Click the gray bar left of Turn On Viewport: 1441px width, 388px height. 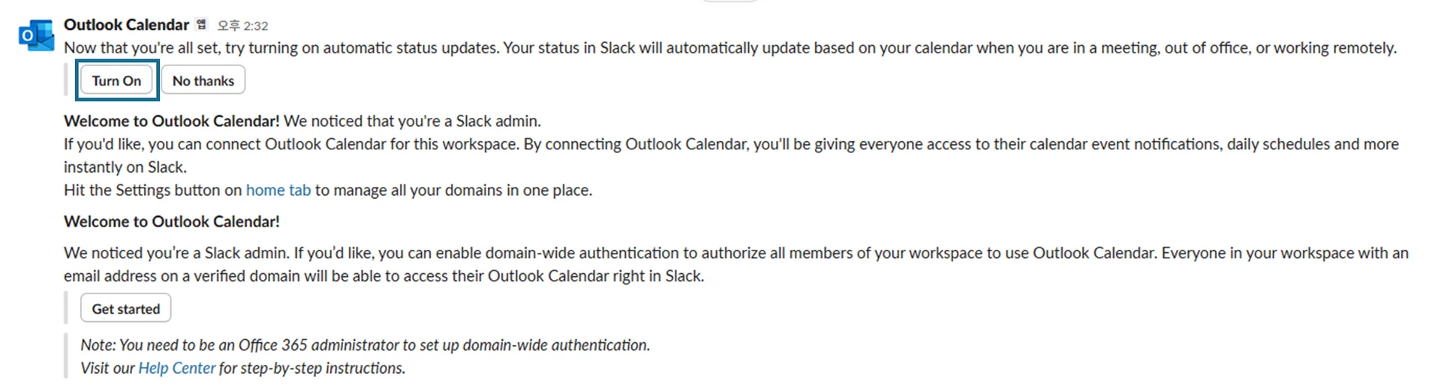[x=66, y=80]
